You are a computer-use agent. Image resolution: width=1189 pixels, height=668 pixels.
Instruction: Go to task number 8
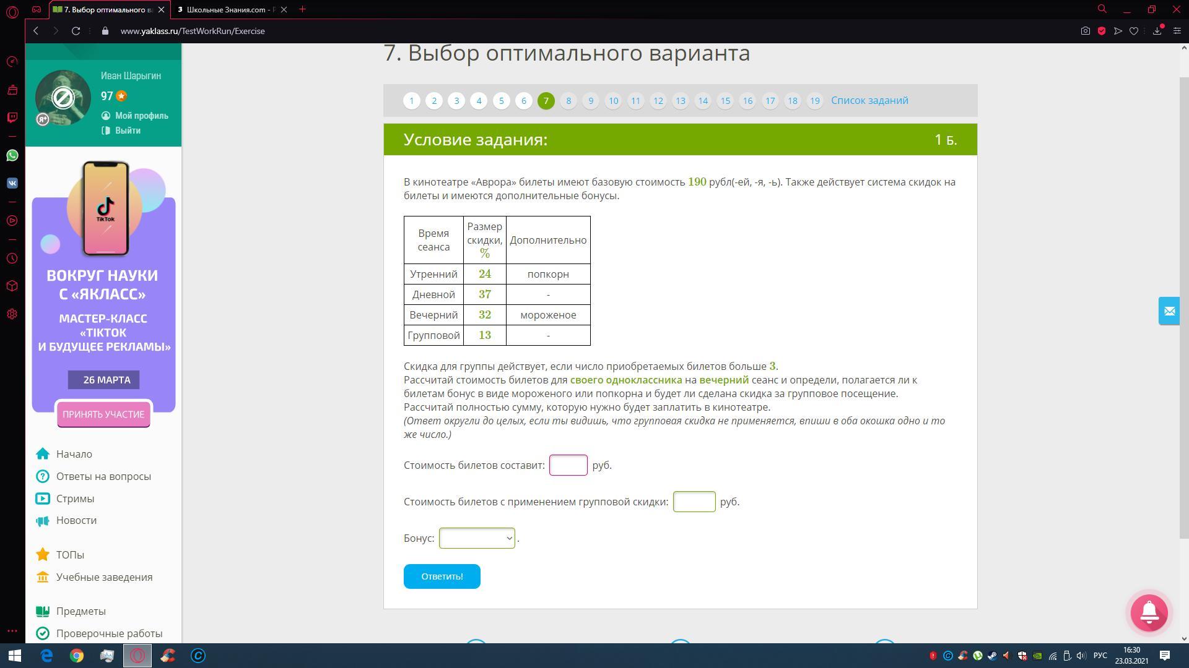(568, 101)
